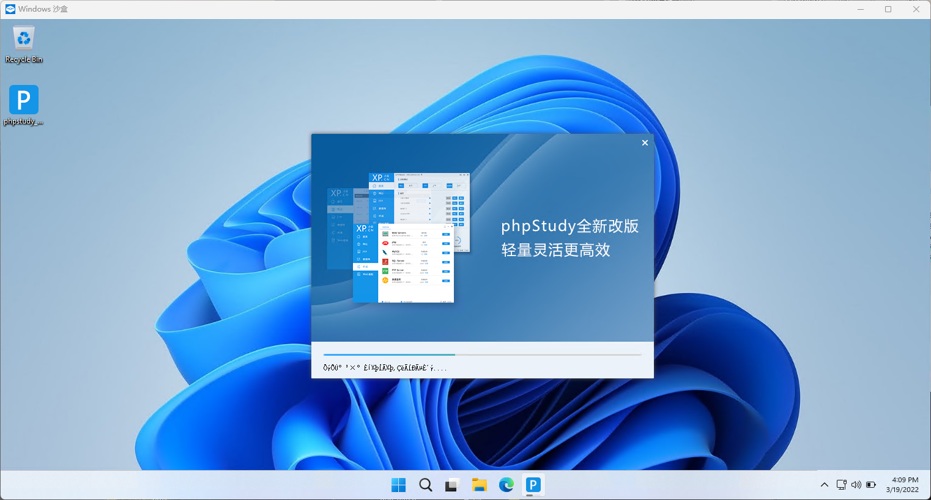Viewport: 931px width, 500px height.
Task: Close the phpStudy installer dialog
Action: [645, 142]
